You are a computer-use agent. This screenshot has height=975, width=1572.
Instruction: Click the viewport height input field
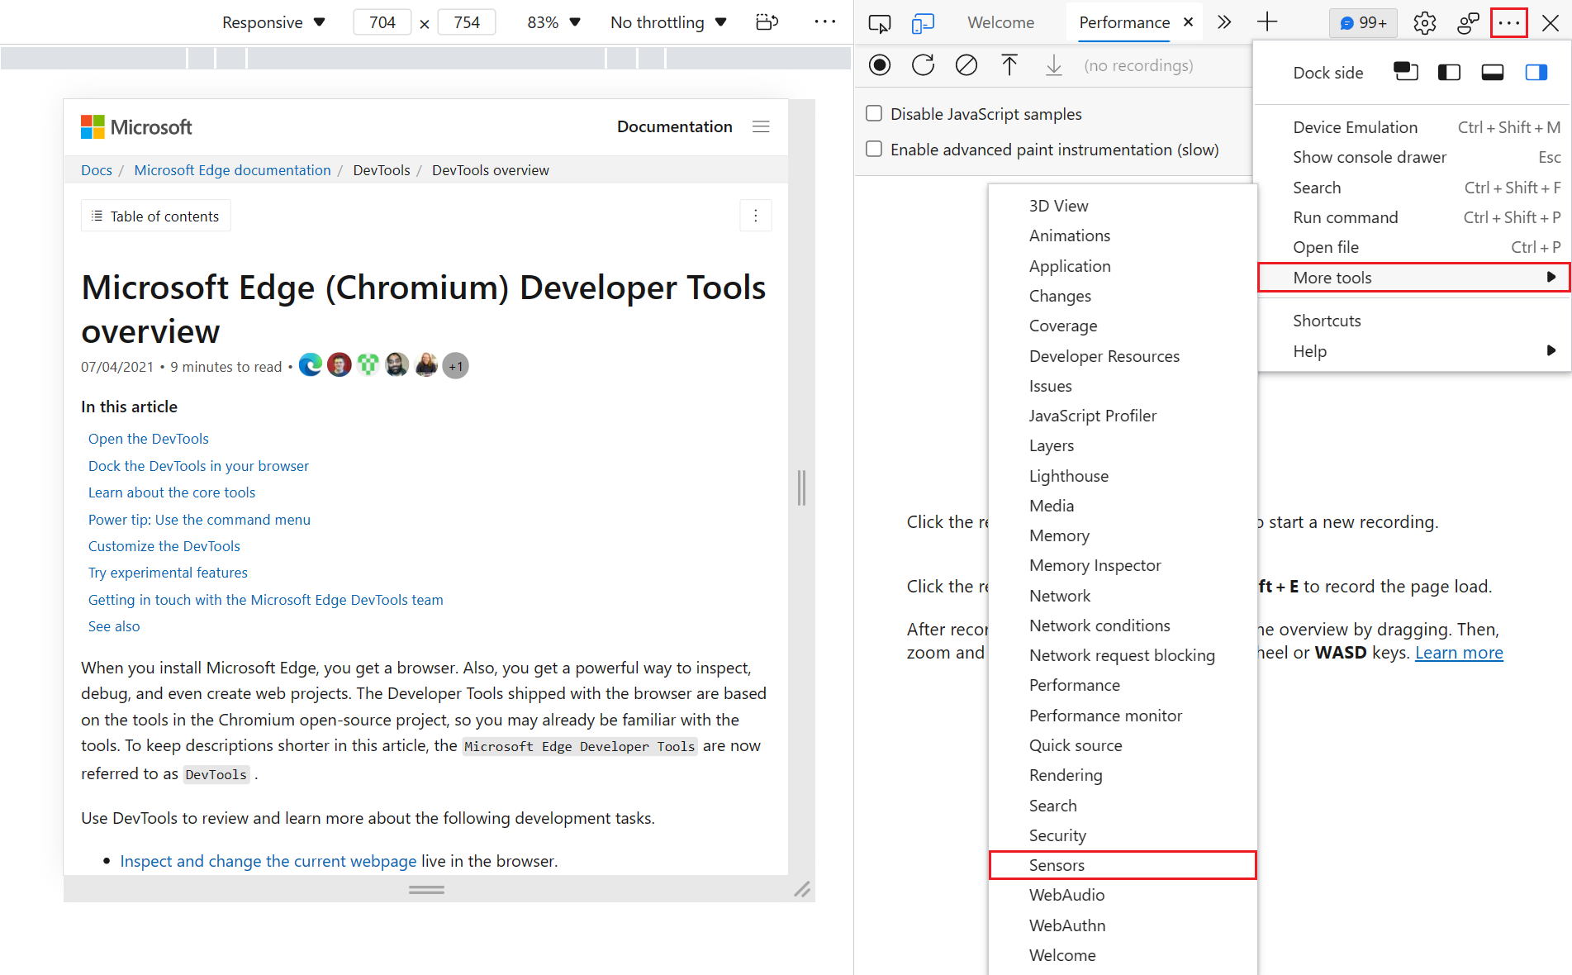point(467,22)
